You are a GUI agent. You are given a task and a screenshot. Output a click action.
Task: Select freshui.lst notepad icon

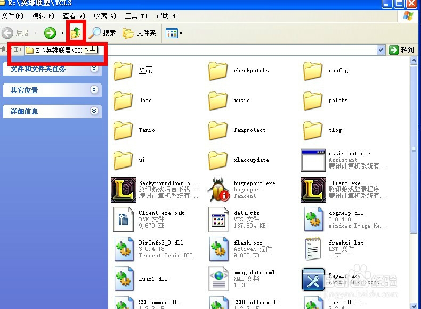coord(313,249)
